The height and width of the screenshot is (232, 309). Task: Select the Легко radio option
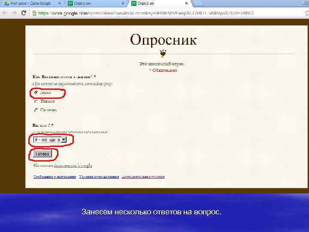[36, 92]
